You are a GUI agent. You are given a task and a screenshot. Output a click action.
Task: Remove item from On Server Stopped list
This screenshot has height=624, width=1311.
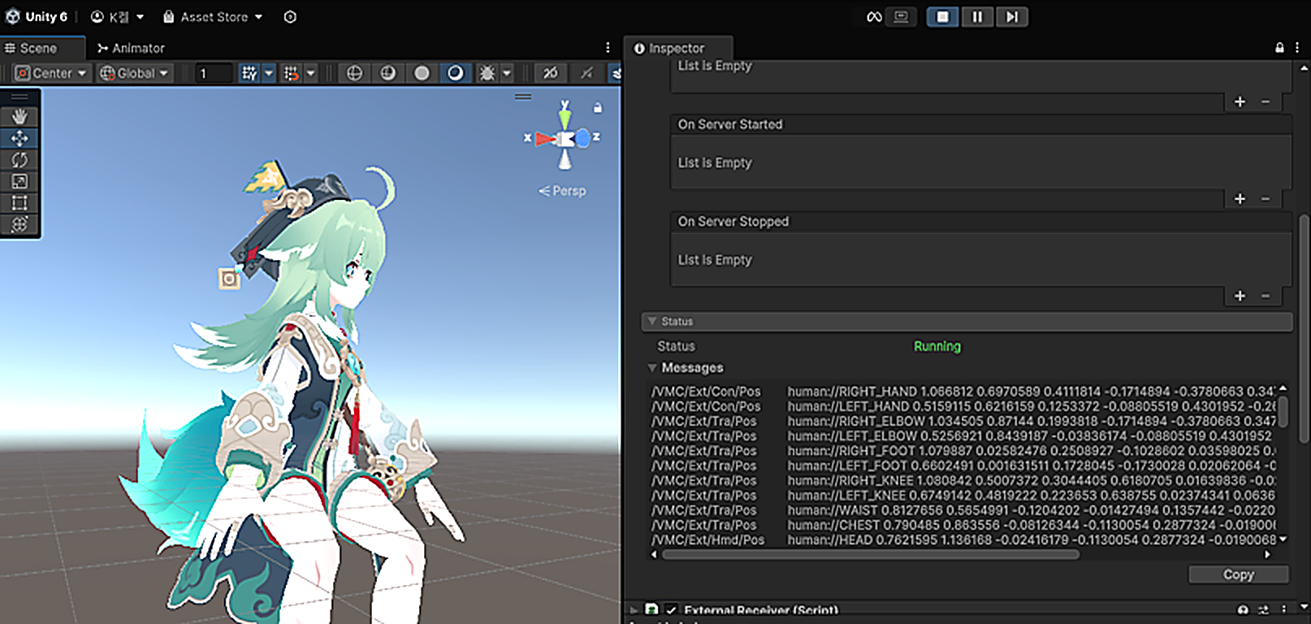tap(1266, 296)
